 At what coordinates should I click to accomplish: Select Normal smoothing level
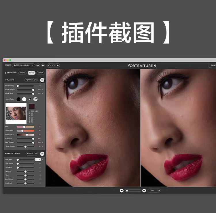click(x=22, y=73)
